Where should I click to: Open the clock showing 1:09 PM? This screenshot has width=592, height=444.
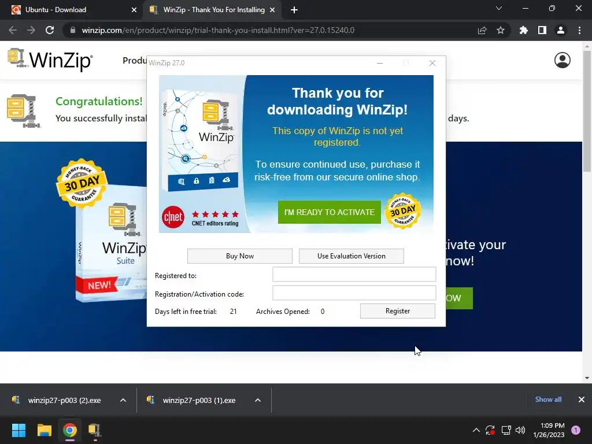pyautogui.click(x=549, y=430)
